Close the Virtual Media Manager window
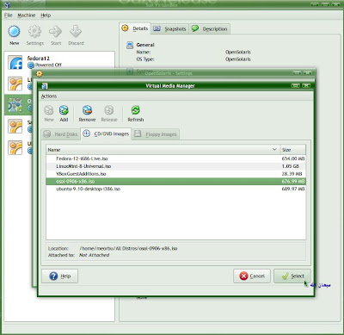The image size is (344, 335). click(x=306, y=85)
